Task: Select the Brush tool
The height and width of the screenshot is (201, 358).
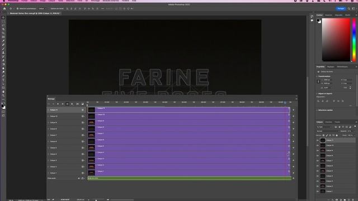Action: pos(3,49)
